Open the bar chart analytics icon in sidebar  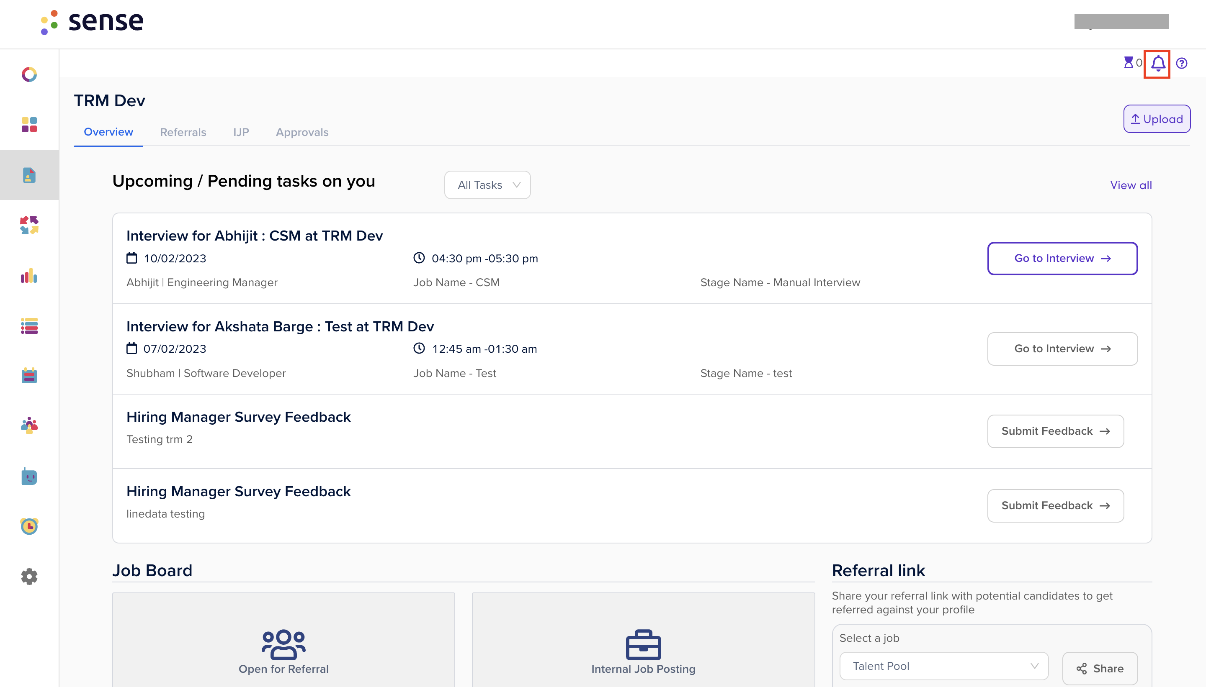point(29,276)
